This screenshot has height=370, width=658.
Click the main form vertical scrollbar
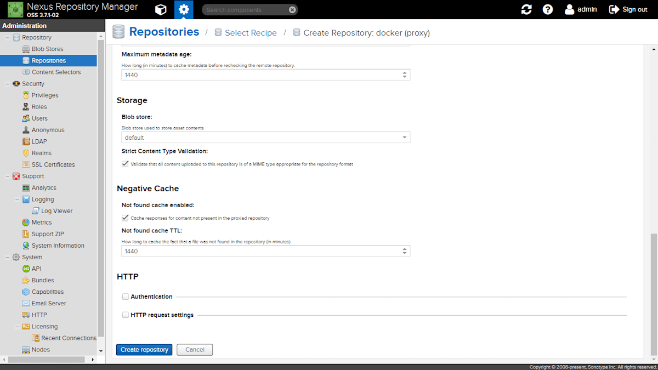[x=653, y=295]
